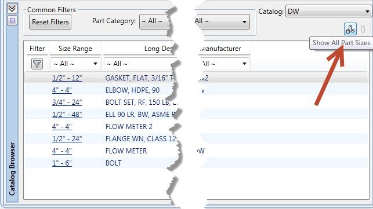
Task: Click the Size Range column header
Action: click(x=75, y=49)
